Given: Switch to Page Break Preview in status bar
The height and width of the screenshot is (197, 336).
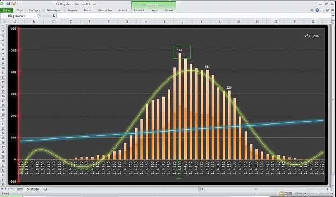Looking at the screenshot, I should (x=290, y=194).
